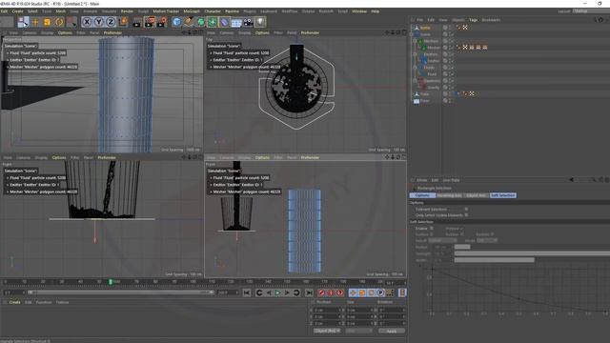Screen dimensions: 610x343
Task: Open the MoGraph menu
Action: pyautogui.click(x=192, y=11)
